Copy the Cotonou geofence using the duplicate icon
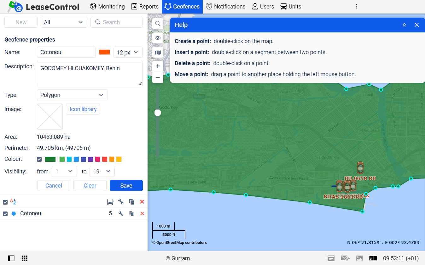Viewport: 425px width, 265px height. (131, 213)
